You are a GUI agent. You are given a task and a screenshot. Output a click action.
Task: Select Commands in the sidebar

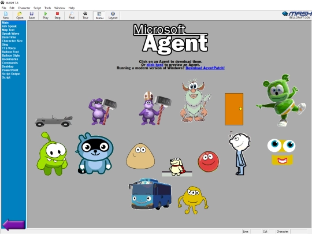(x=10, y=62)
